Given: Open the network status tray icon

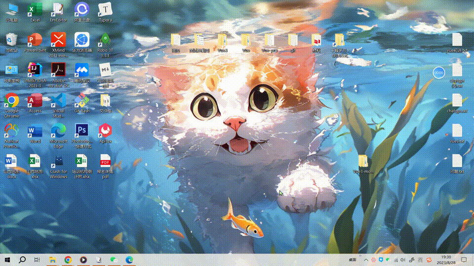Looking at the screenshot, I should 395,260.
